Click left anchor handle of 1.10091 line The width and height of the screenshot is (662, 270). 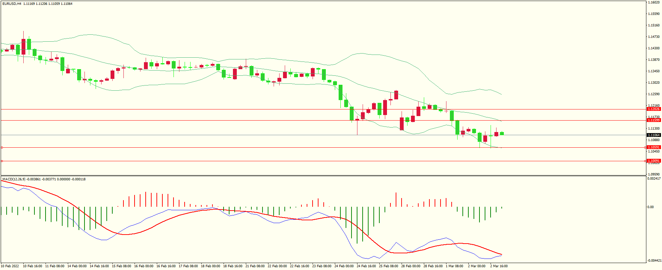point(2,161)
